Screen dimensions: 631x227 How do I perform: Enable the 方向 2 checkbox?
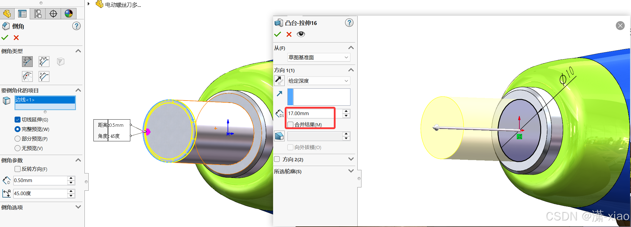277,159
